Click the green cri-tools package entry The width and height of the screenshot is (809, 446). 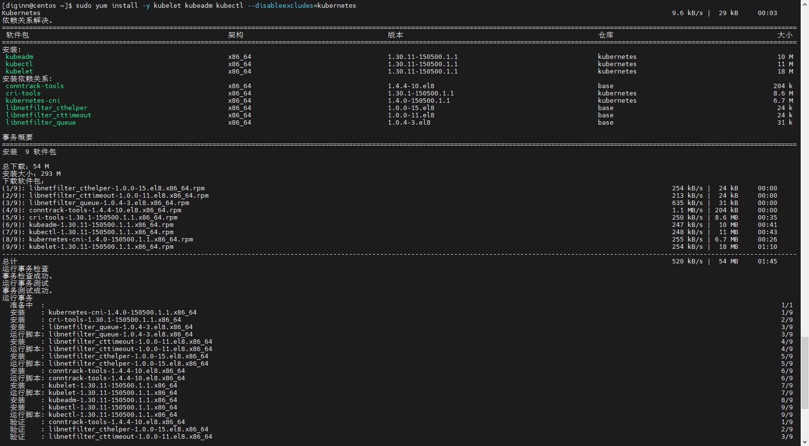click(x=23, y=93)
